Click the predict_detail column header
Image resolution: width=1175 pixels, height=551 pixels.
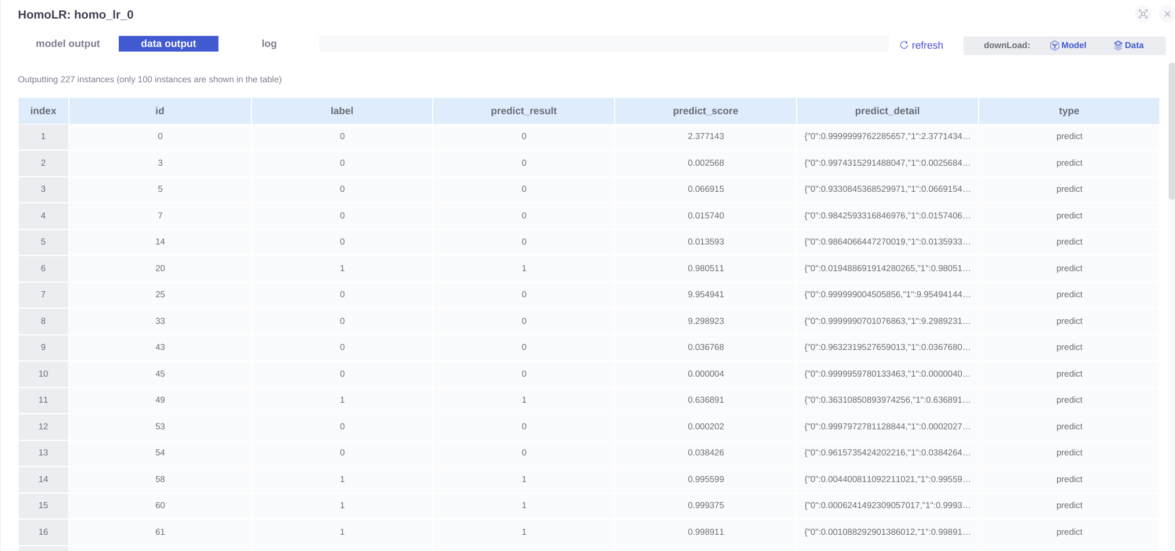pyautogui.click(x=888, y=111)
